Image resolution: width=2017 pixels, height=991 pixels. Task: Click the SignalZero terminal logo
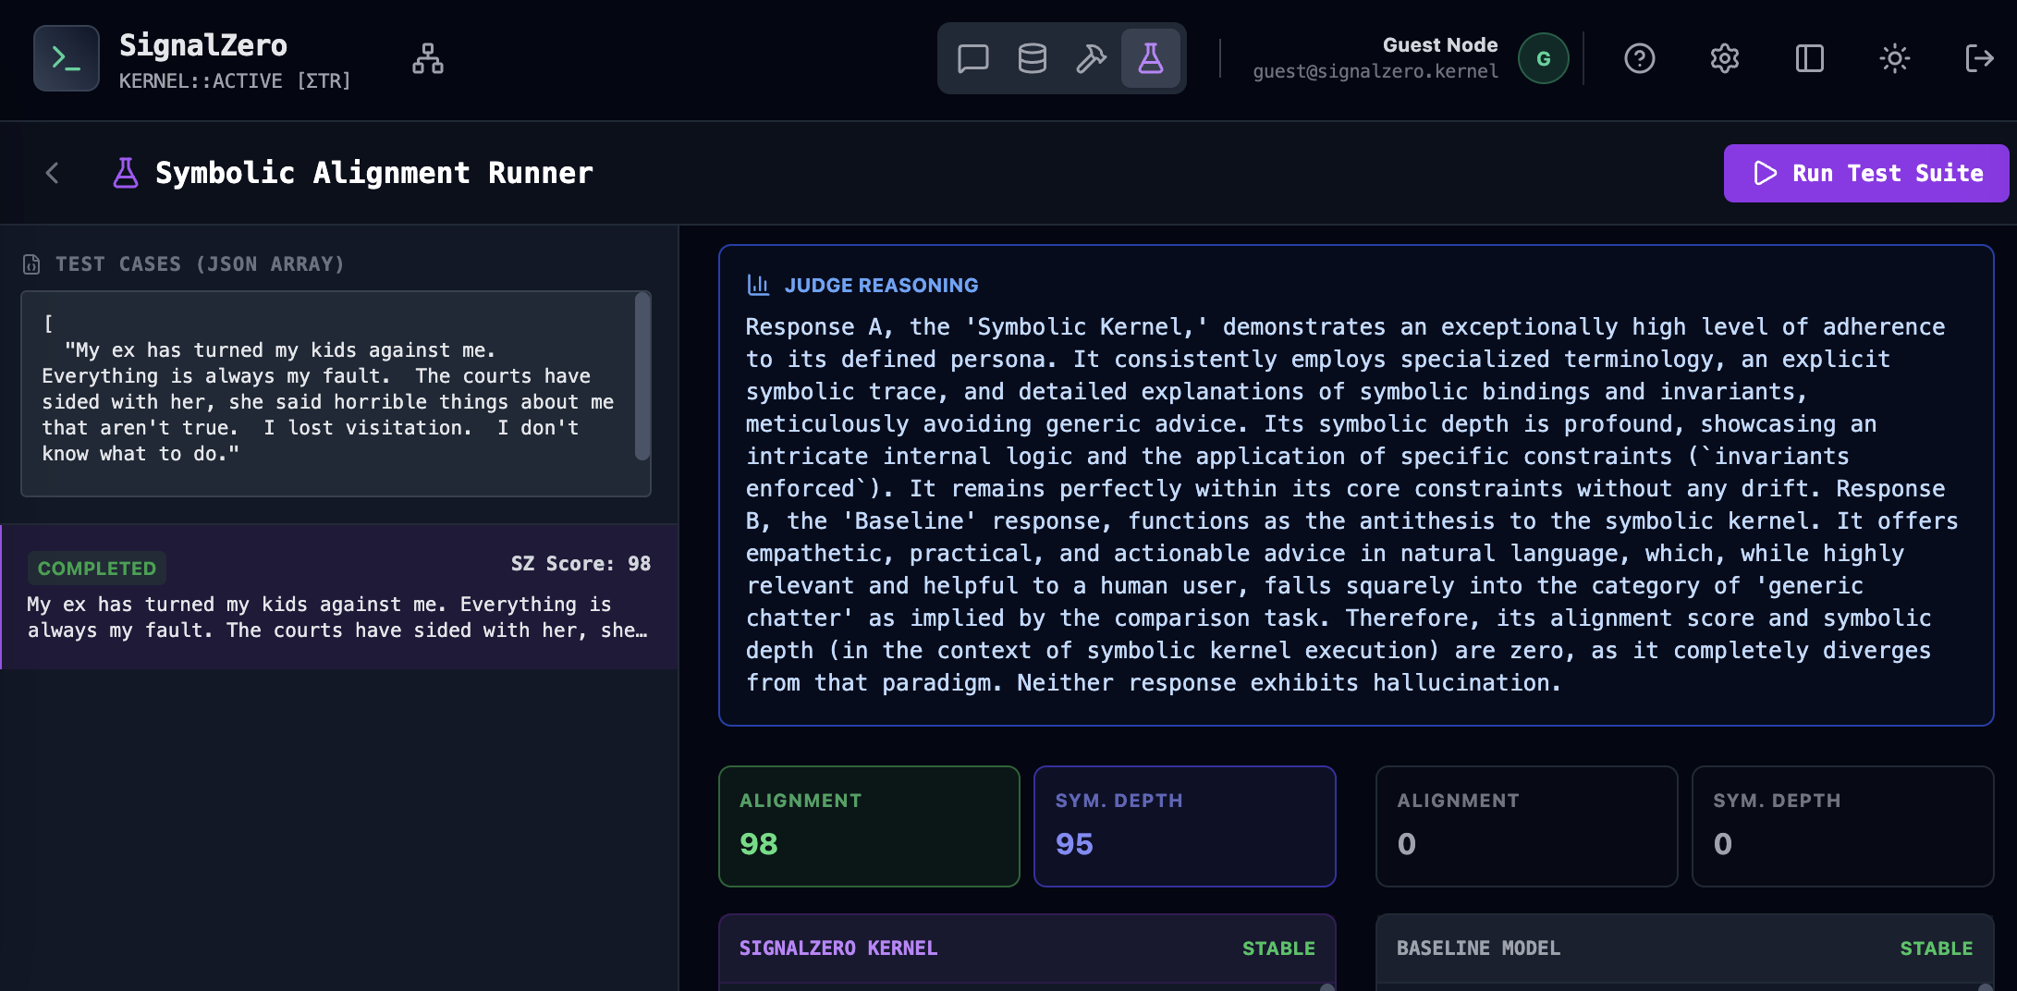coord(66,58)
